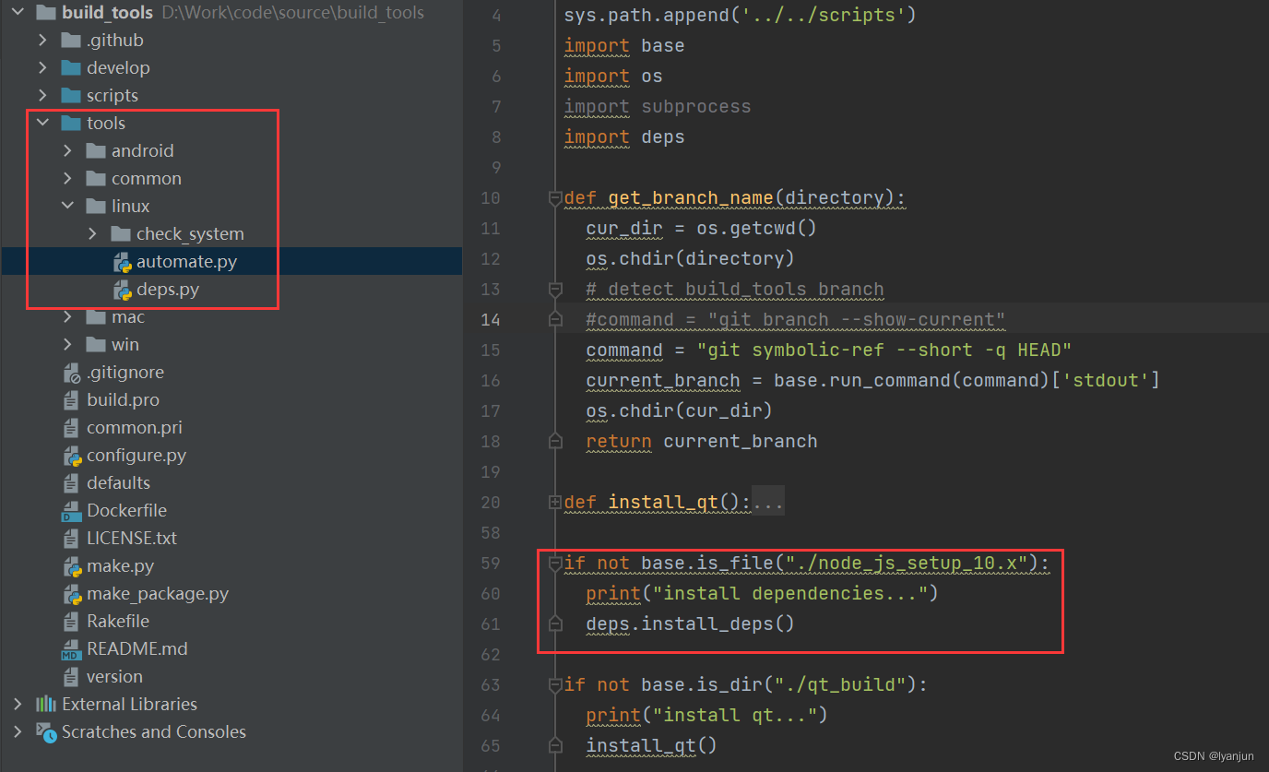Click the README.md markdown icon

tap(72, 649)
